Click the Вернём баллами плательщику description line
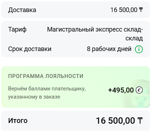Screen dimensions: 153x140 coord(47,89)
